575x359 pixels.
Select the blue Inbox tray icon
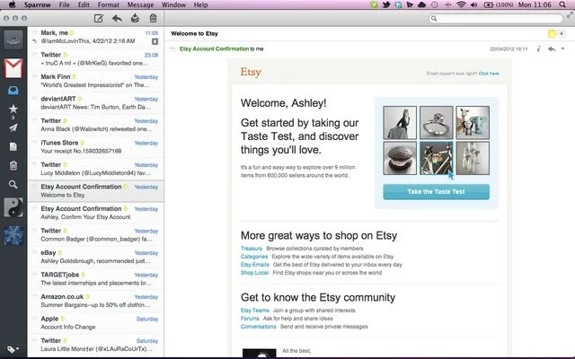(13, 91)
